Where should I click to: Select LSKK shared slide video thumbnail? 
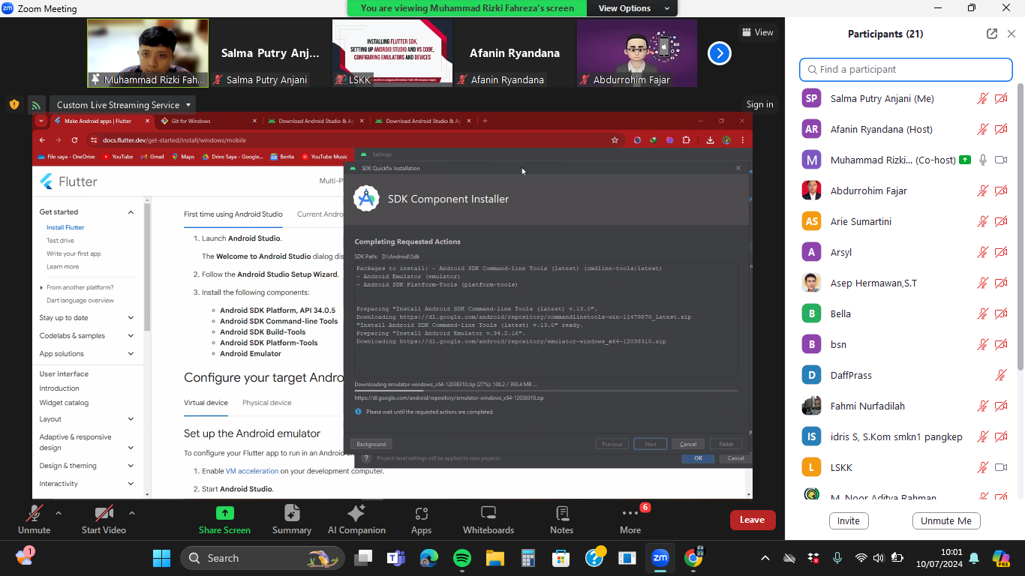click(x=392, y=53)
